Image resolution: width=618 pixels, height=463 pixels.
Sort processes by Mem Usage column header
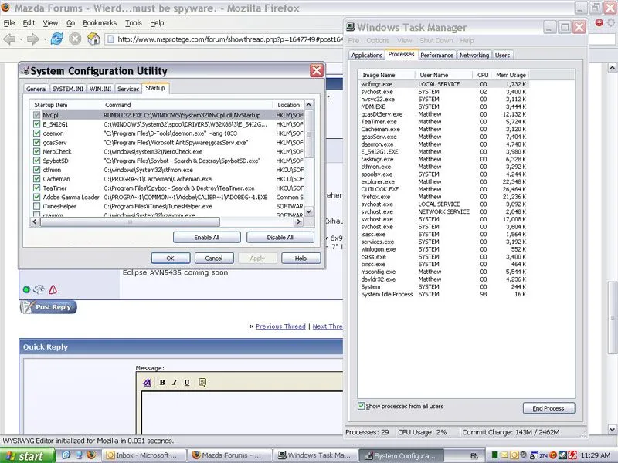click(x=511, y=75)
